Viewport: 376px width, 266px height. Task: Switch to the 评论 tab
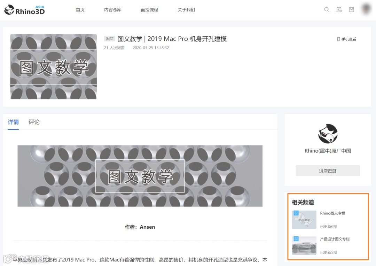click(34, 122)
